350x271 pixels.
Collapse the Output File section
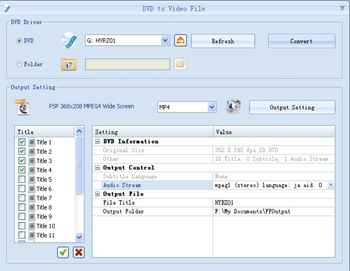tap(97, 194)
